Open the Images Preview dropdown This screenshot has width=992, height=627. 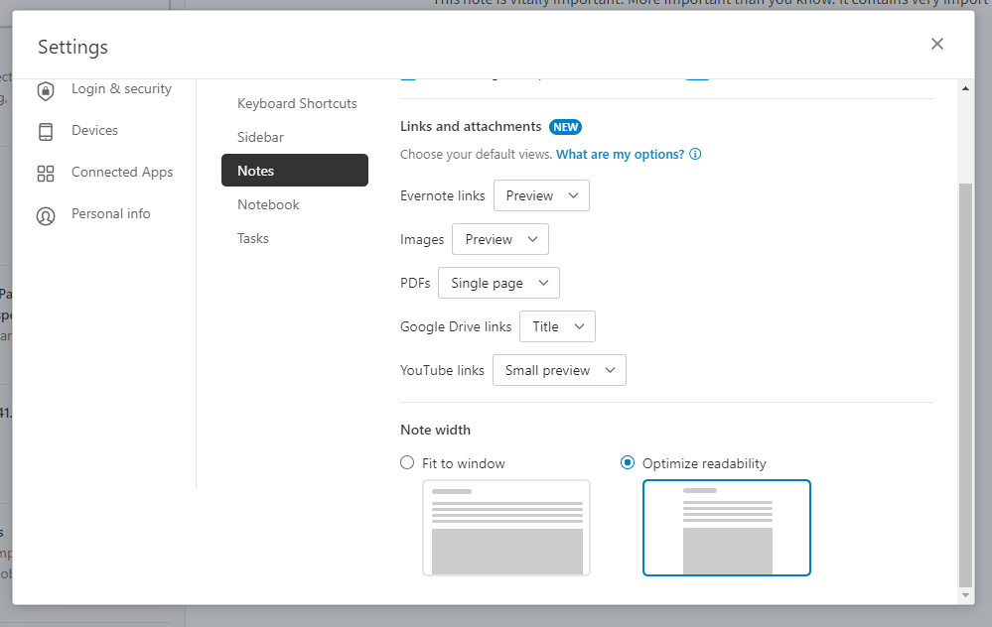coord(500,239)
